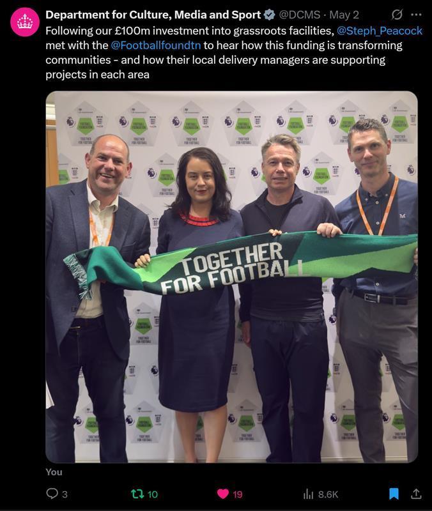Image resolution: width=432 pixels, height=511 pixels.
Task: Click the 19 likes count
Action: click(238, 494)
